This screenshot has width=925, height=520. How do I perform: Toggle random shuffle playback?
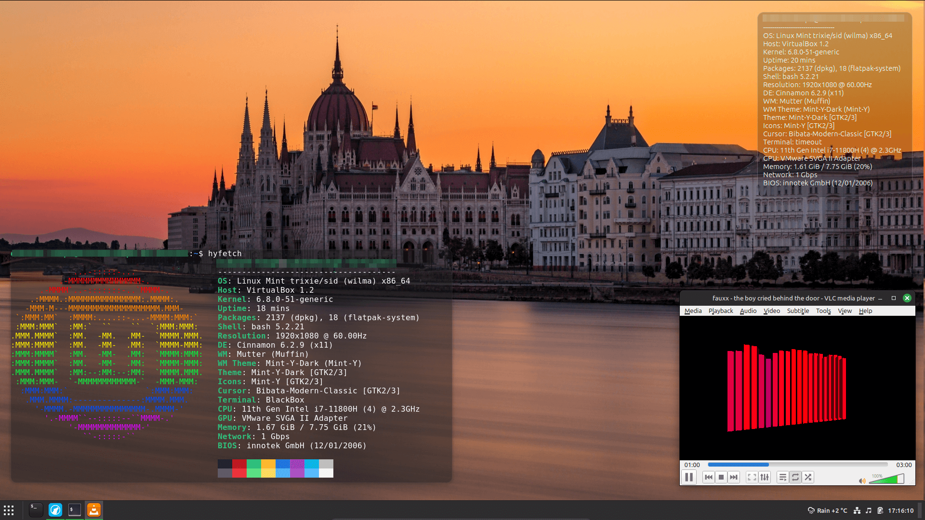[x=808, y=477]
